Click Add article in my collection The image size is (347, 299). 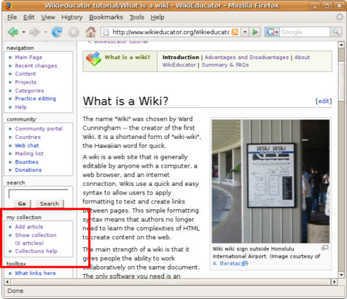29,227
